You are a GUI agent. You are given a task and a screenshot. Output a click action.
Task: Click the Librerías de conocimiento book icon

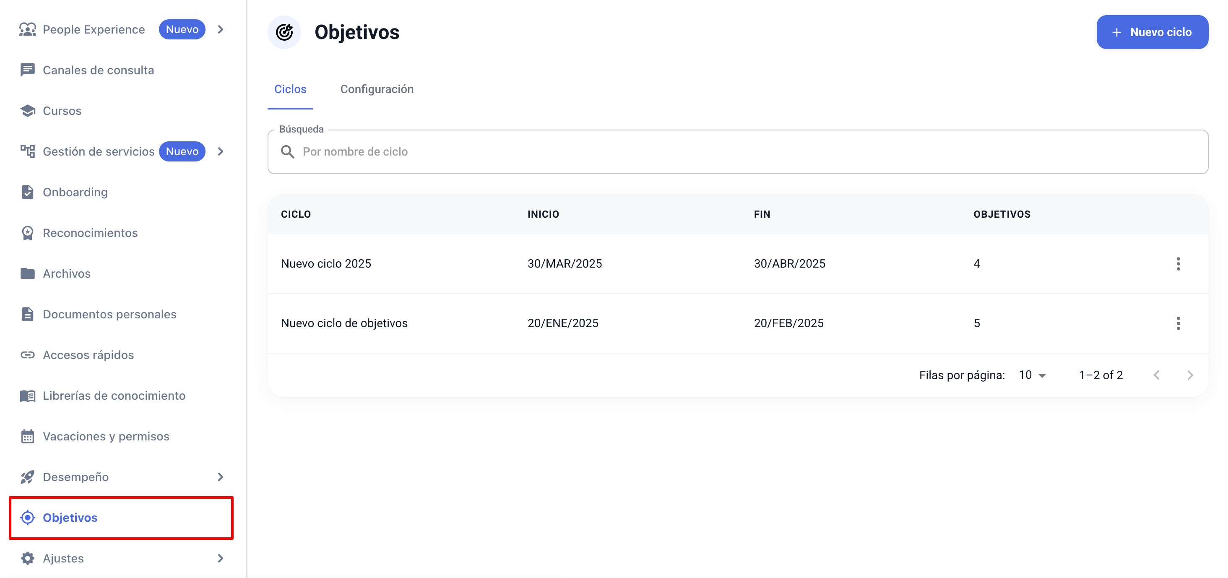(28, 396)
